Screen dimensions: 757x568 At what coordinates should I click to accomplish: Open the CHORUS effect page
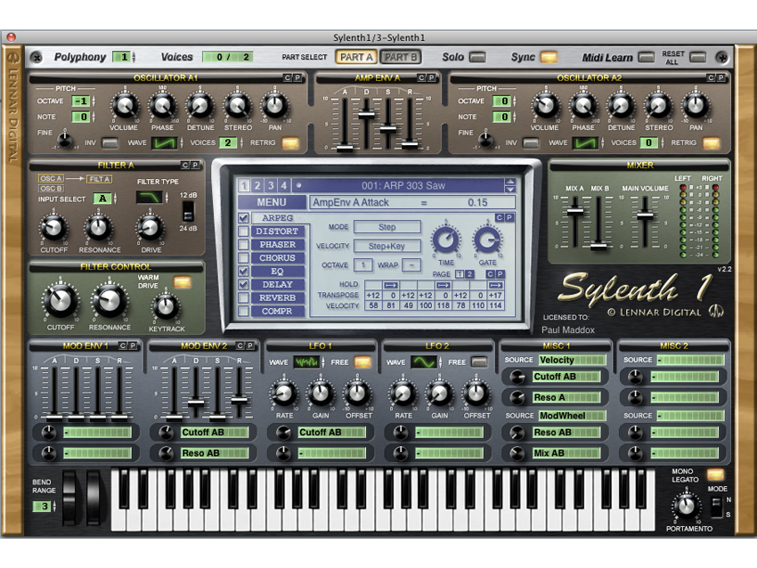[278, 258]
